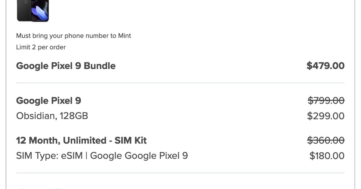This screenshot has height=189, width=361.
Task: Click the $180.00 discounted plan price
Action: (327, 156)
